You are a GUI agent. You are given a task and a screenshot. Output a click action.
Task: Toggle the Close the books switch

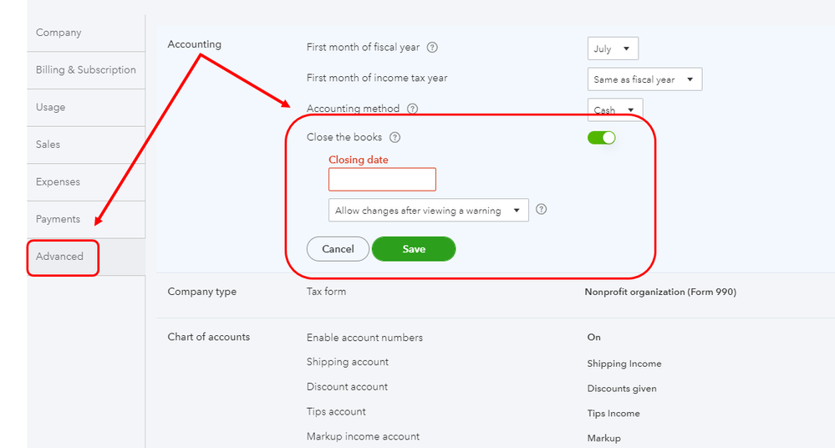click(601, 137)
